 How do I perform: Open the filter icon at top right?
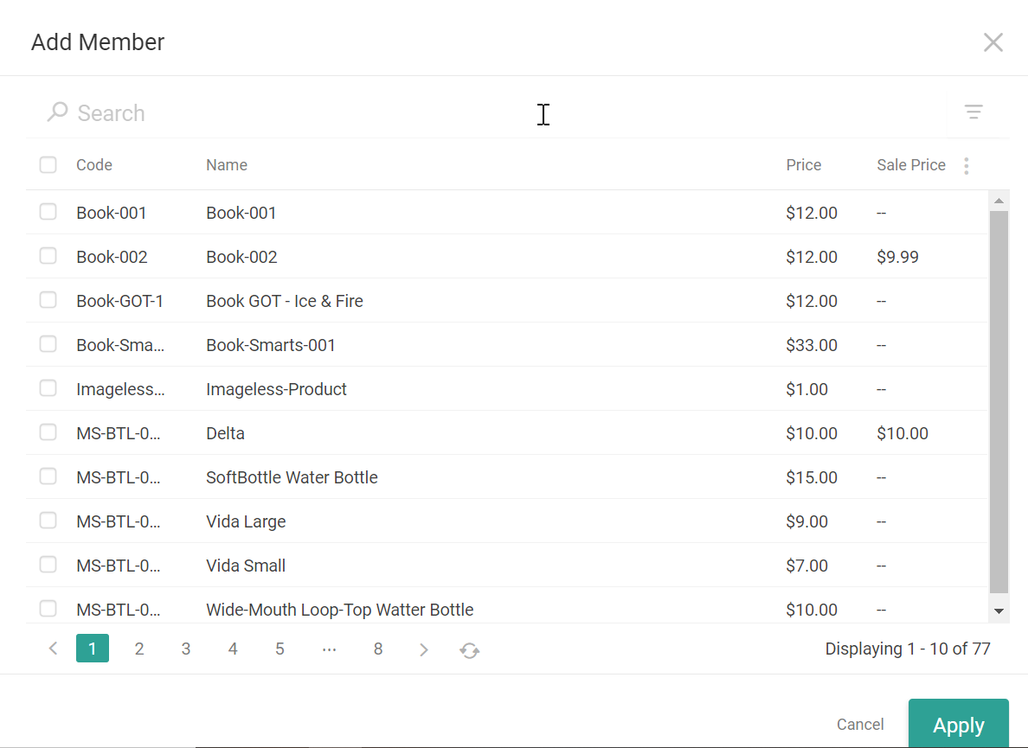pyautogui.click(x=973, y=112)
